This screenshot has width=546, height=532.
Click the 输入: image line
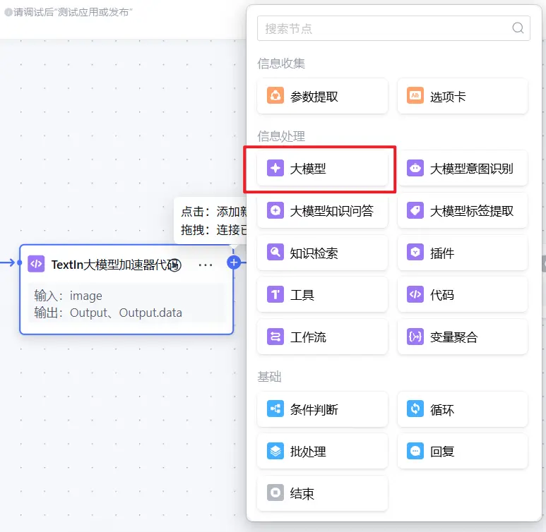click(x=69, y=296)
